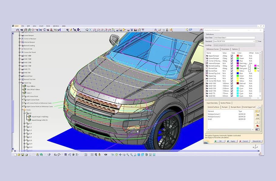Switch to the Parameters tab

tap(225, 49)
